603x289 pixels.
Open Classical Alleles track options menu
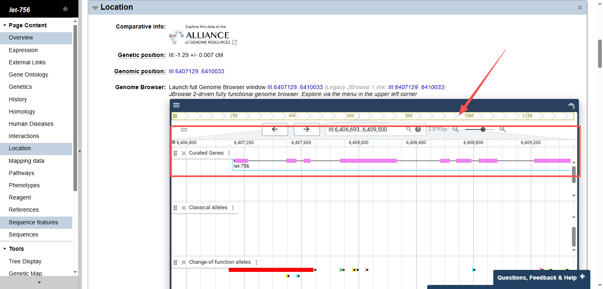pyautogui.click(x=233, y=208)
